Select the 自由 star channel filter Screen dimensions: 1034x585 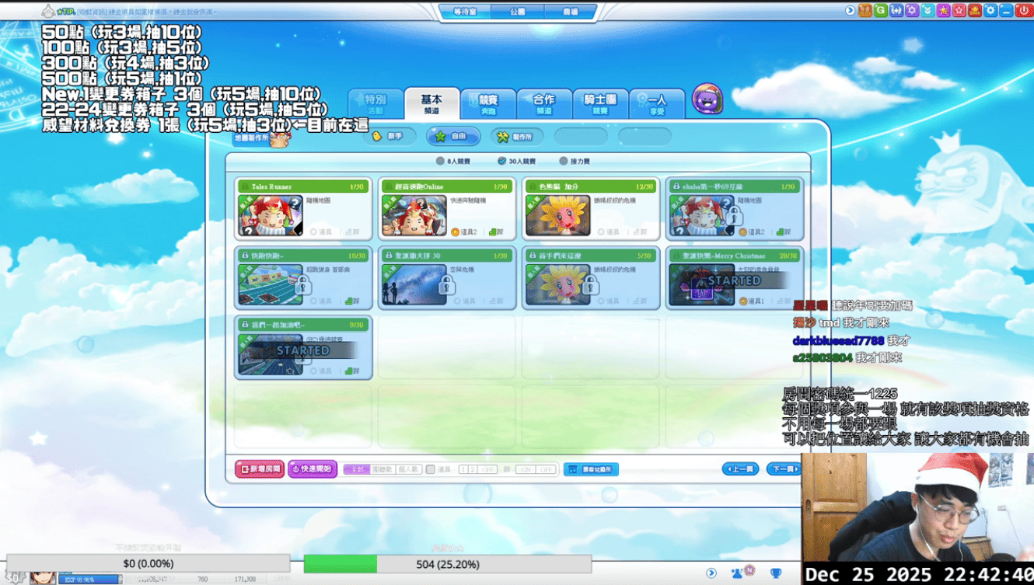tap(452, 136)
